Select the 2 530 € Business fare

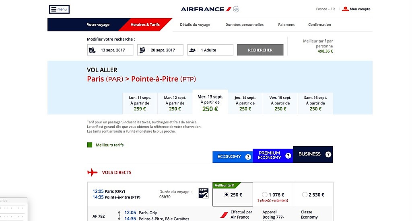(305, 195)
